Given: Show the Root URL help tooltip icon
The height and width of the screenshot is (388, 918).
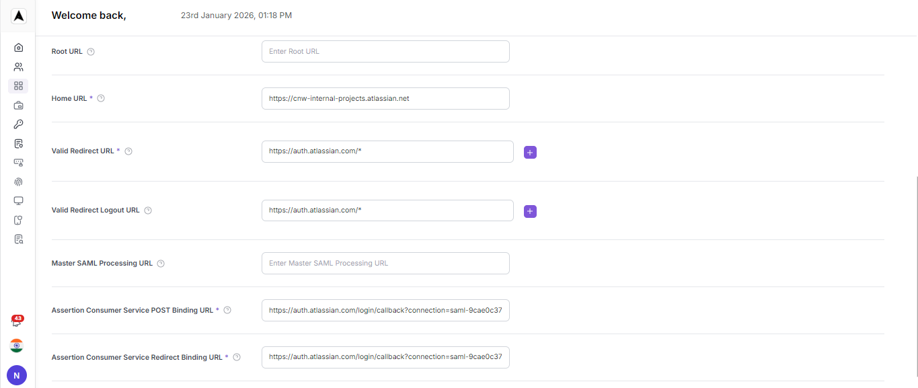Looking at the screenshot, I should pyautogui.click(x=90, y=51).
